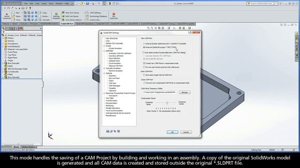Select Motion Study 1 bottom tab

[28, 147]
